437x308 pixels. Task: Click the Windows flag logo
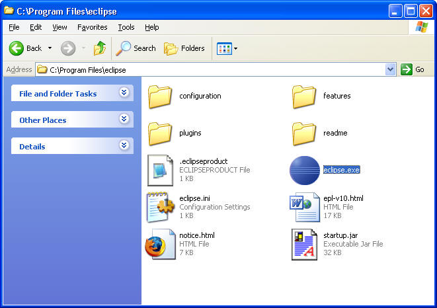(422, 27)
